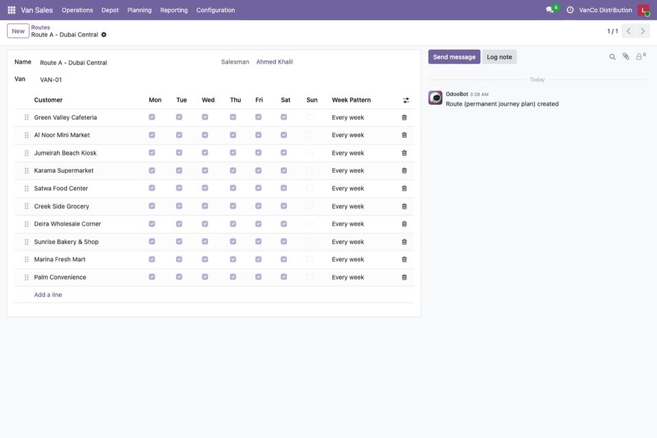Image resolution: width=657 pixels, height=438 pixels.
Task: Open the Depot menu
Action: point(110,10)
